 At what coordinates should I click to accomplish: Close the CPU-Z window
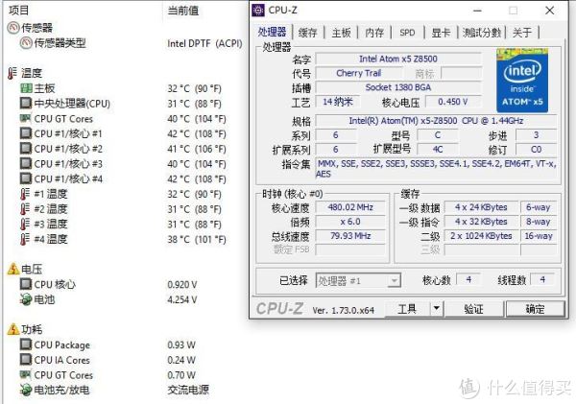pos(549,11)
